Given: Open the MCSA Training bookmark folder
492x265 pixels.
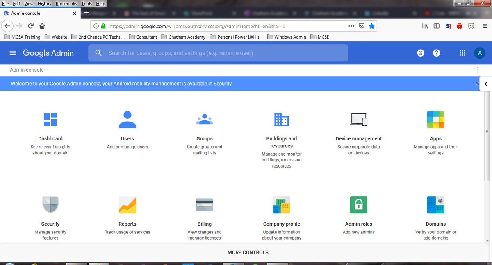Looking at the screenshot, I should click(x=22, y=37).
